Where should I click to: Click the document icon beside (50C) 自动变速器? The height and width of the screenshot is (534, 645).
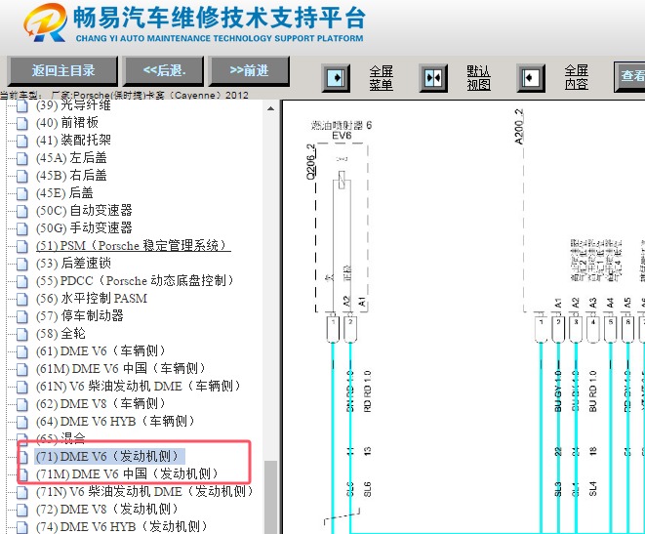coord(22,211)
